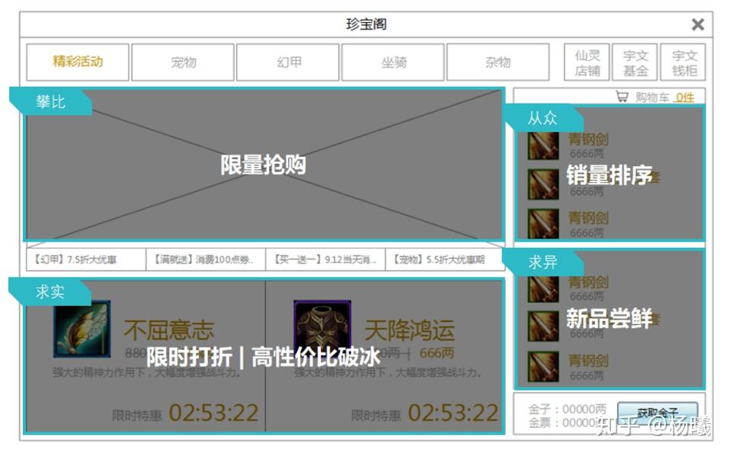Viewport: 730px width, 456px height.
Task: Click the 宇文基金 button
Action: tap(636, 63)
